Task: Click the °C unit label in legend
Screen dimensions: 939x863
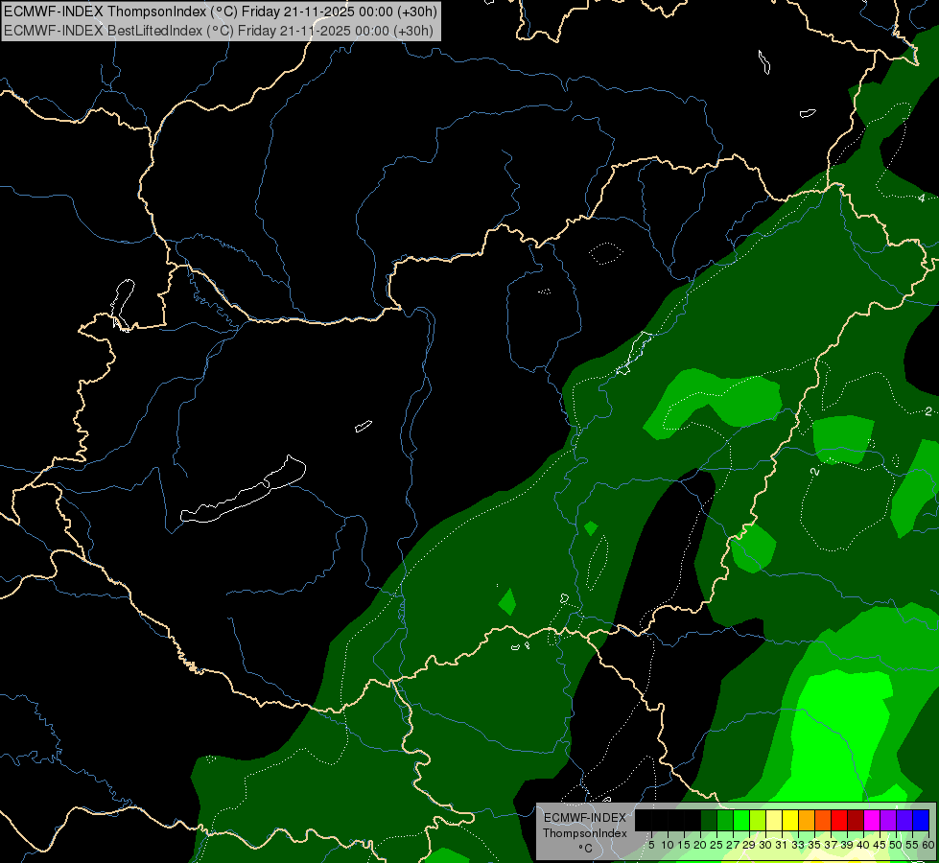Action: click(586, 848)
